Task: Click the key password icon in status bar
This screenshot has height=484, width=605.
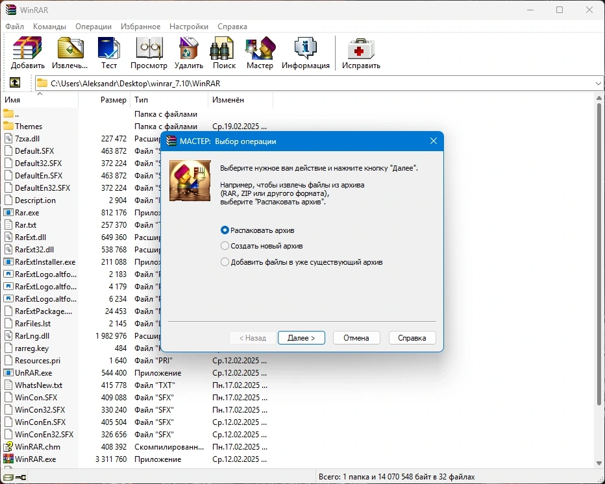Action: point(21,478)
